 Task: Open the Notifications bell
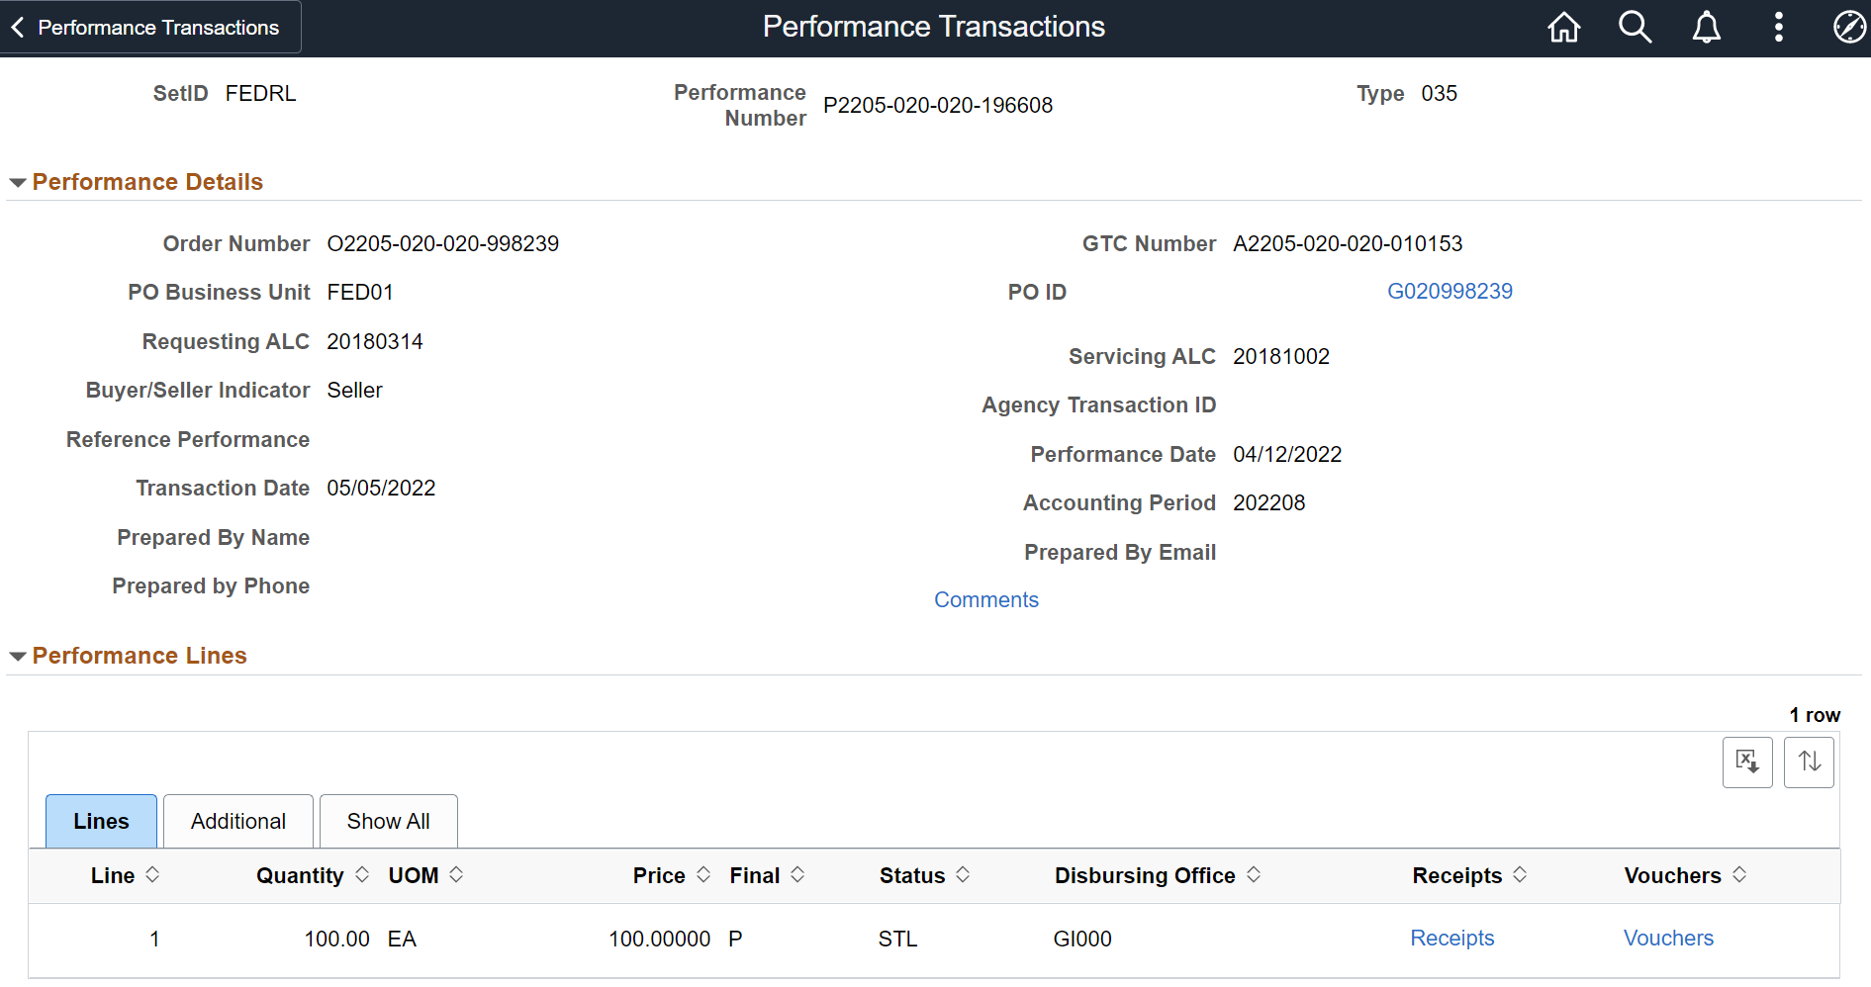point(1706,27)
